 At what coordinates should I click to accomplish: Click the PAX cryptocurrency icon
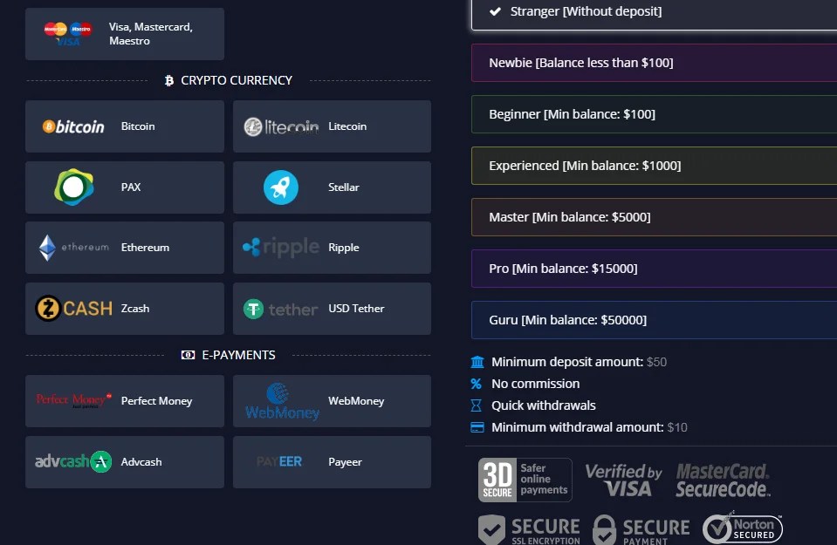(124, 187)
